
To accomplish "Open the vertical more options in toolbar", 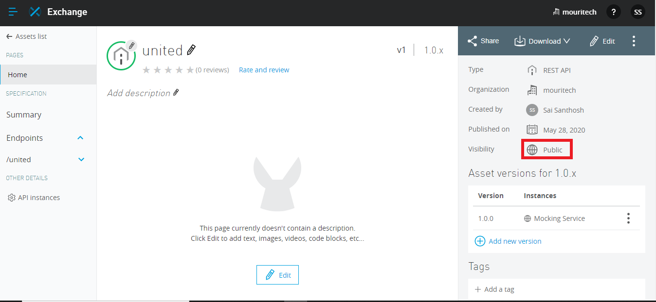I will pos(633,41).
